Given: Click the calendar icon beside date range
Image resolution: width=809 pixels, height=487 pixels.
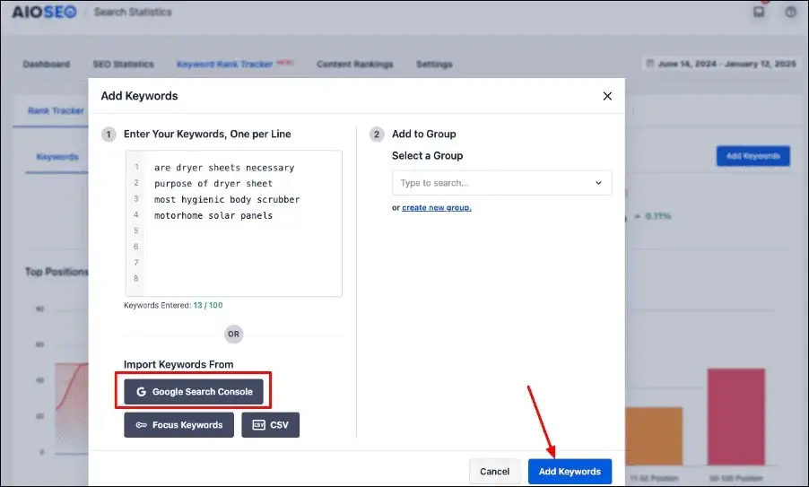Looking at the screenshot, I should tap(650, 64).
